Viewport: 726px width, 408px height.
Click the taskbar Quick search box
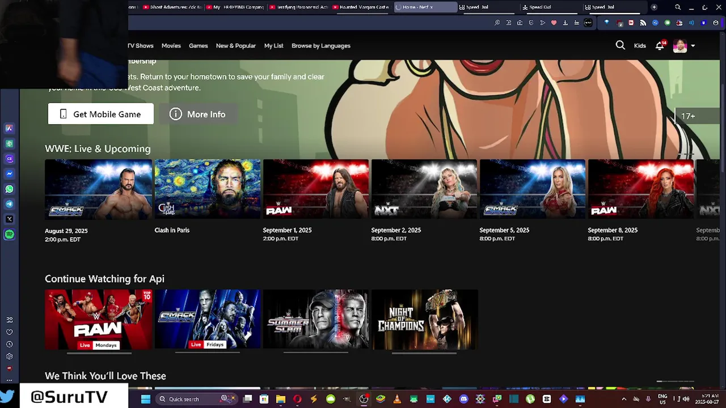(196, 399)
